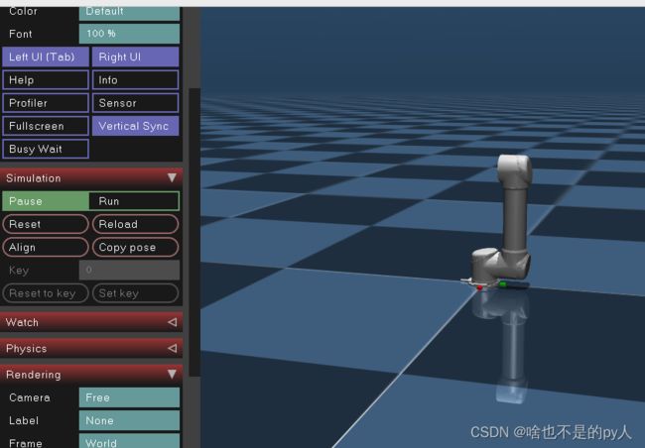Click the Set key button
645x448 pixels.
135,293
